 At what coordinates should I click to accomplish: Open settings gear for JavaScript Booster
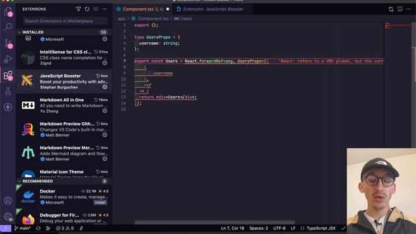pos(105,86)
